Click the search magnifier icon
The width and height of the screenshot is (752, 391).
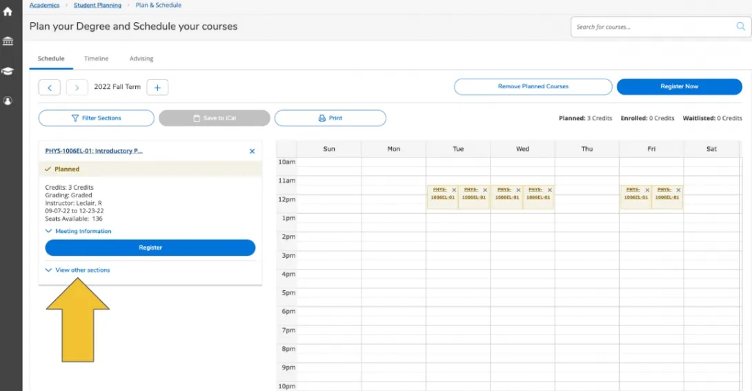[741, 27]
